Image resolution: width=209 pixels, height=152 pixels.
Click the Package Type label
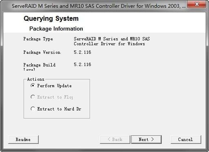point(38,39)
